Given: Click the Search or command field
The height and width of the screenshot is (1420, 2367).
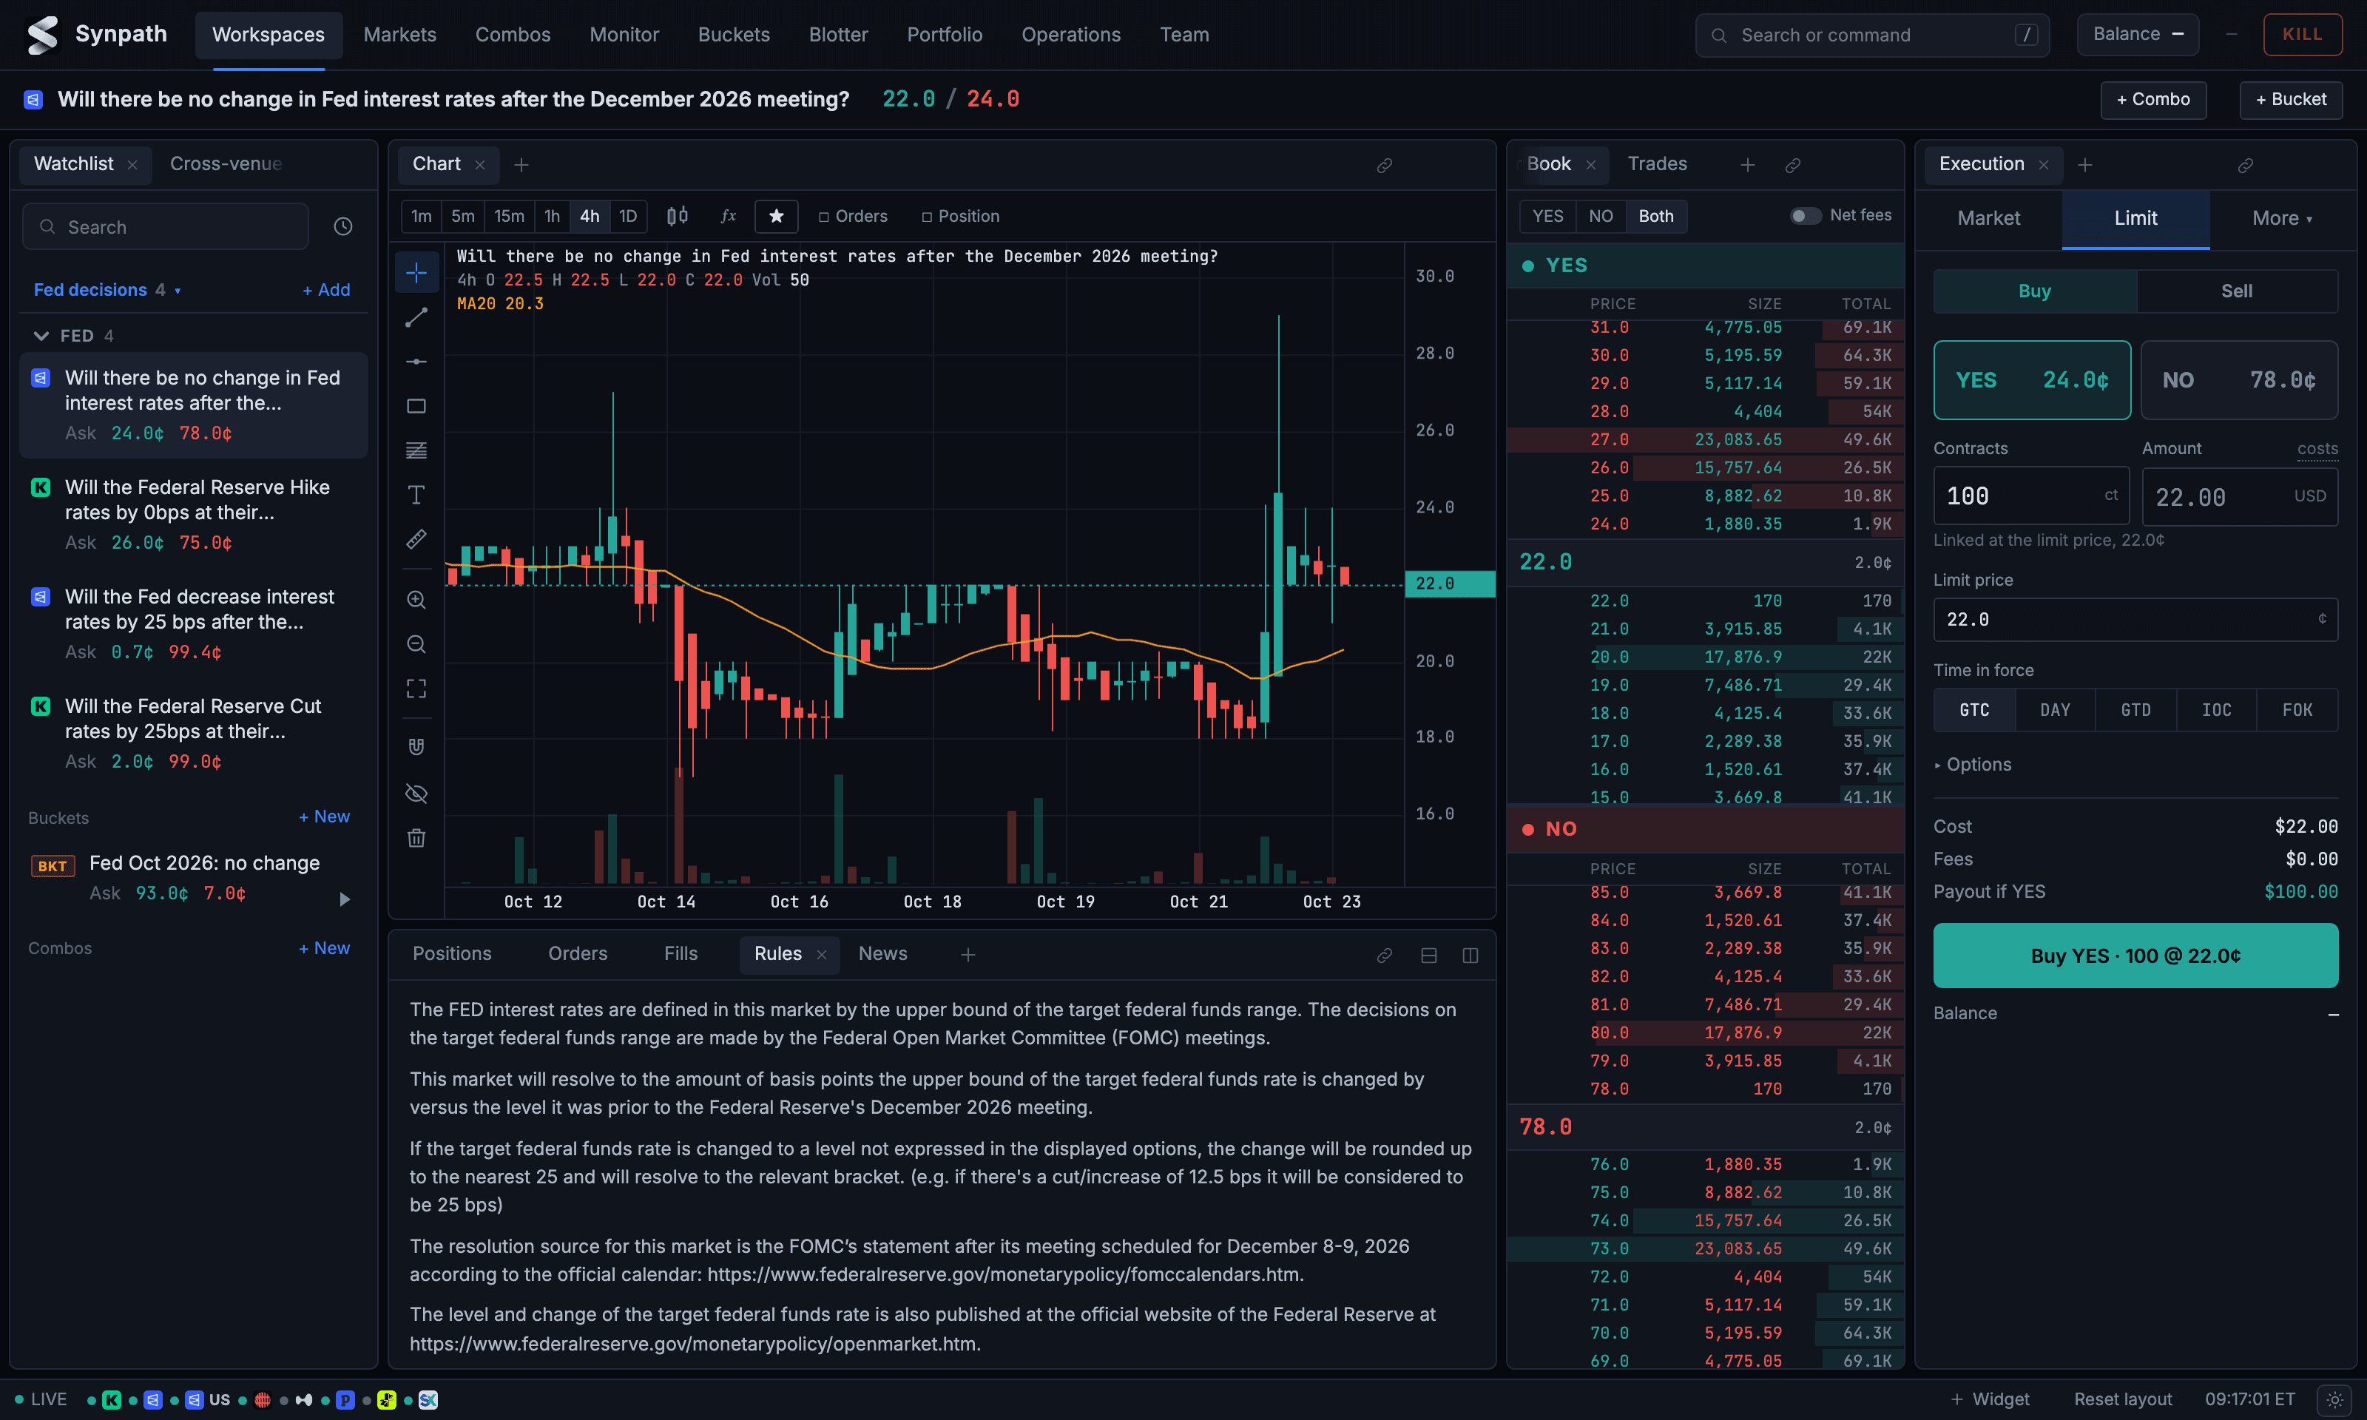Looking at the screenshot, I should click(1871, 35).
